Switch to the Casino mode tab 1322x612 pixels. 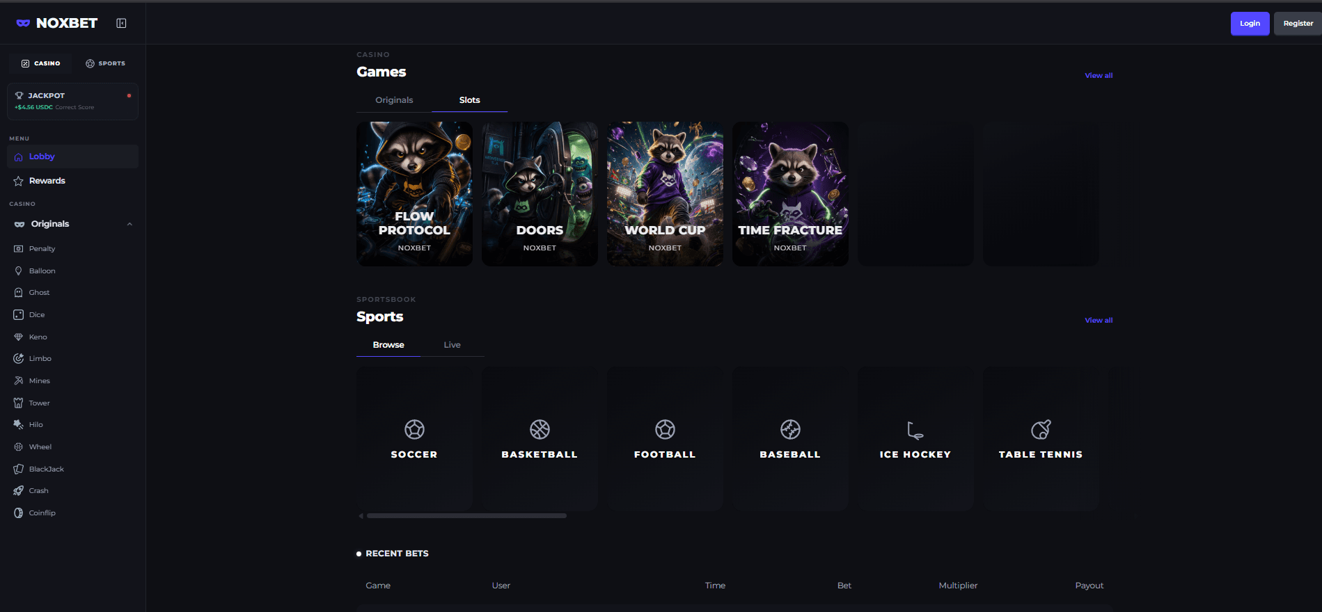click(41, 63)
